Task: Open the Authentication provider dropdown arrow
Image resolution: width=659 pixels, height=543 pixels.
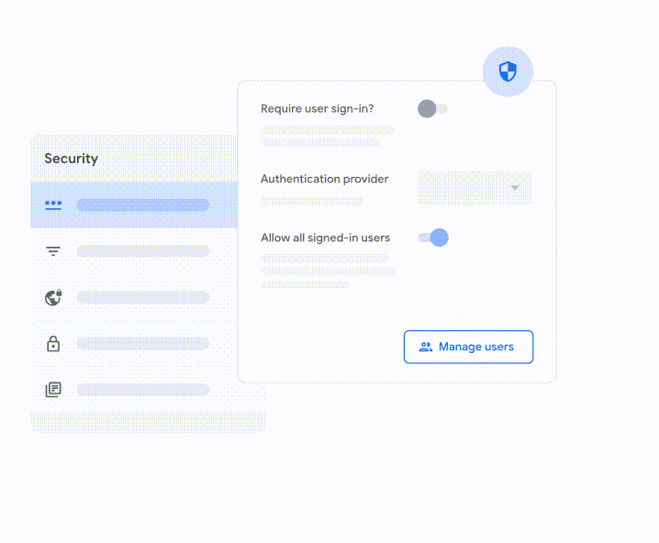Action: [515, 187]
